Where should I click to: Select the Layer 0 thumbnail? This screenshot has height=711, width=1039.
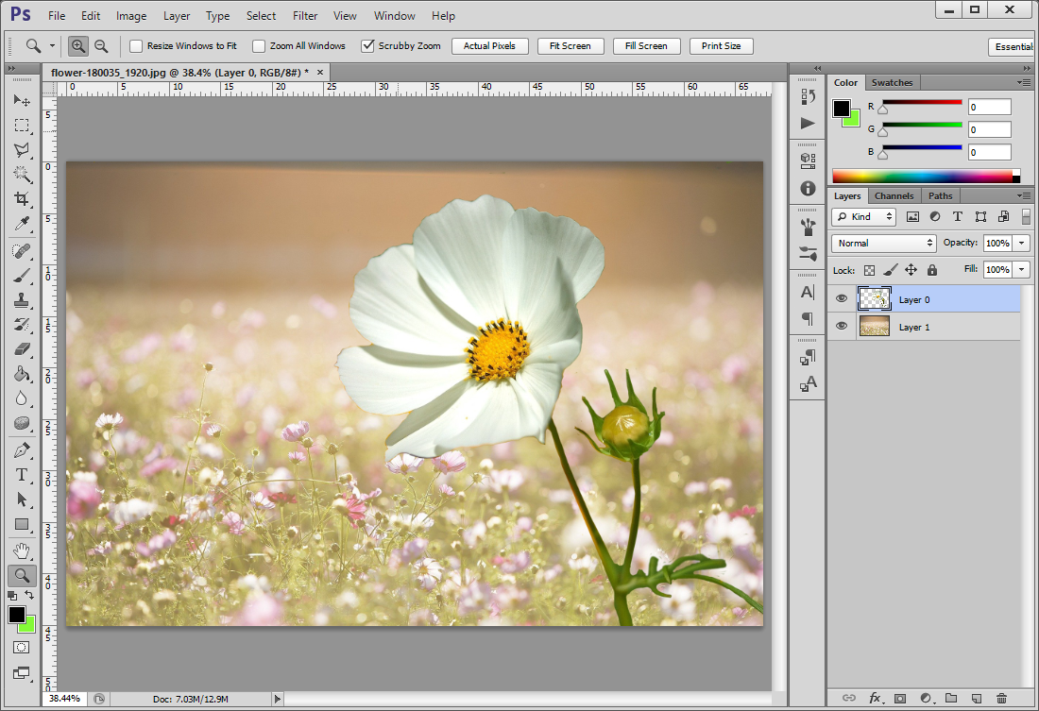[874, 299]
